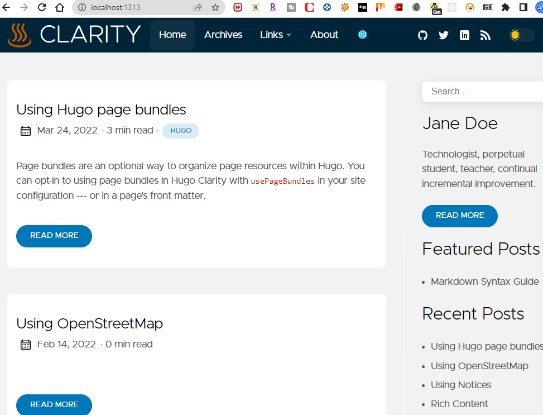Image resolution: width=543 pixels, height=415 pixels.
Task: Expand the Links dropdown menu
Action: [276, 35]
